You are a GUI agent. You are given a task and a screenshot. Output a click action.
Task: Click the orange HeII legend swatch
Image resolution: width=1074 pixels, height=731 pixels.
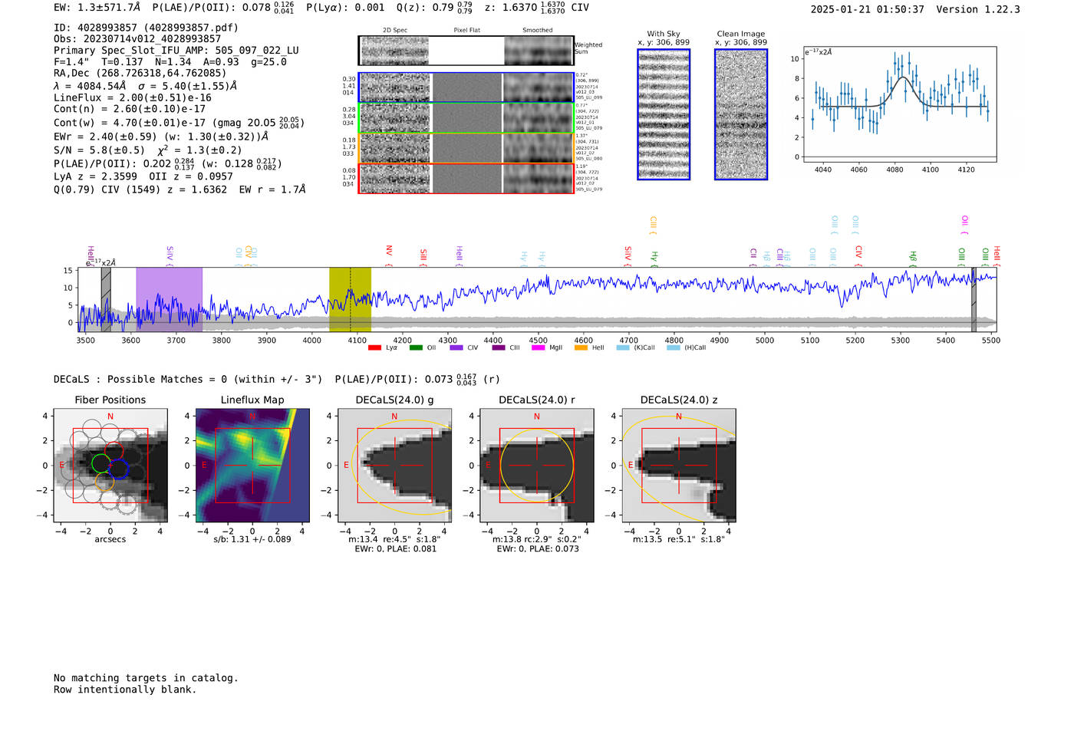[581, 347]
